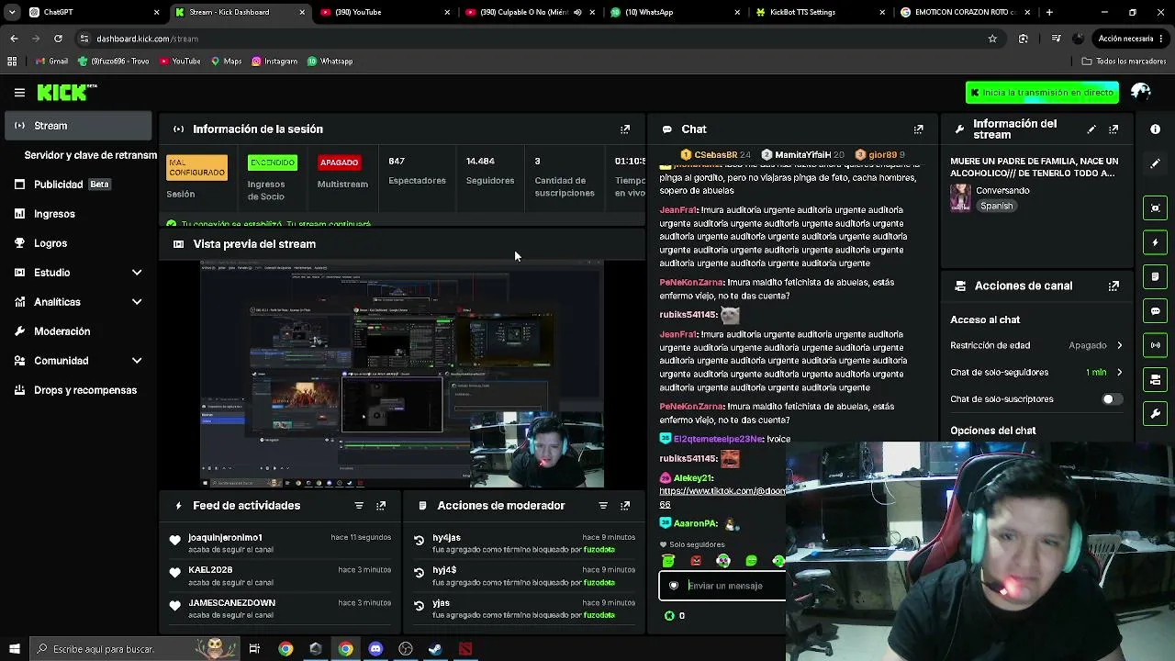Screen dimensions: 1175x661
Task: Click the red angry emote in chat
Action: tap(696, 561)
